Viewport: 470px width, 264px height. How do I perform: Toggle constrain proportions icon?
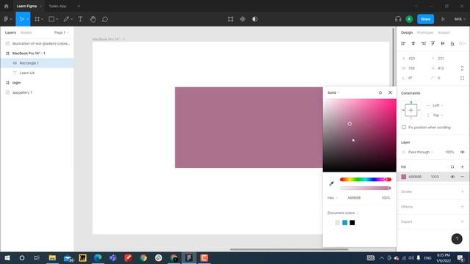click(462, 68)
